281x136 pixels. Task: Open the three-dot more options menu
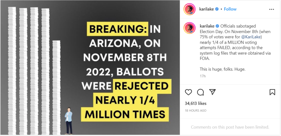pos(272,9)
